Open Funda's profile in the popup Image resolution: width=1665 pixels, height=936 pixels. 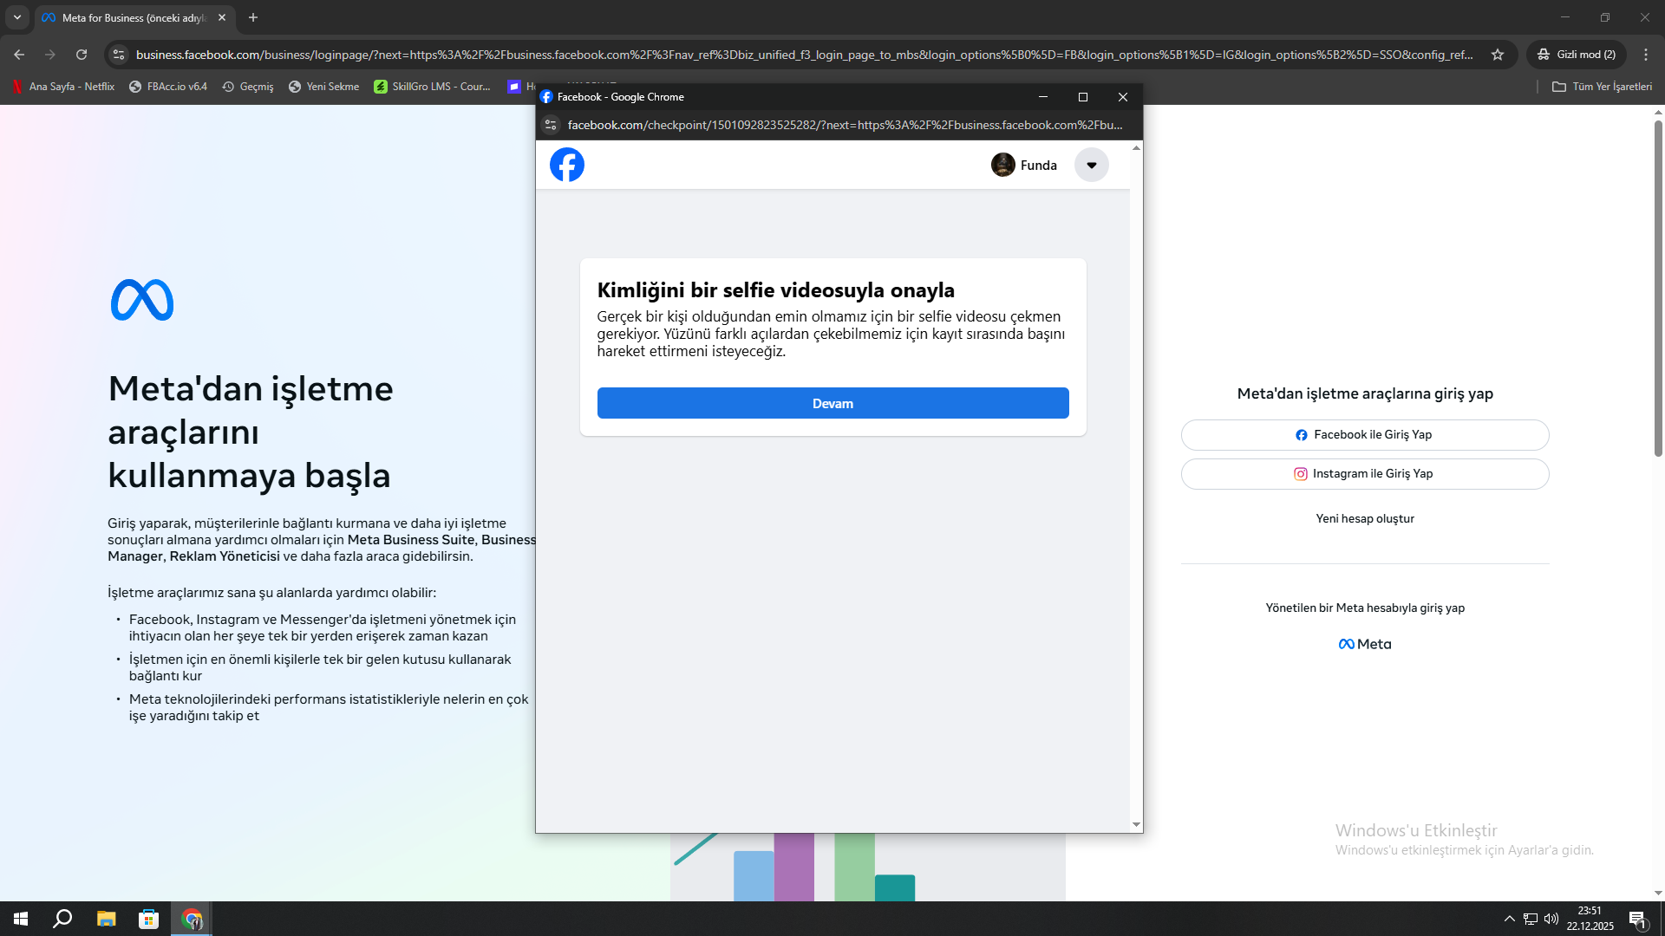click(1024, 165)
